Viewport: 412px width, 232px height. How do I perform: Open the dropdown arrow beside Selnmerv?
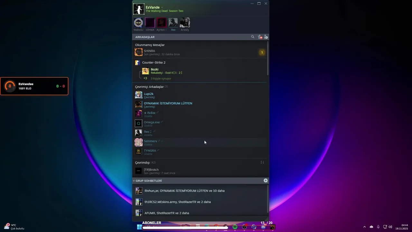pos(162,141)
